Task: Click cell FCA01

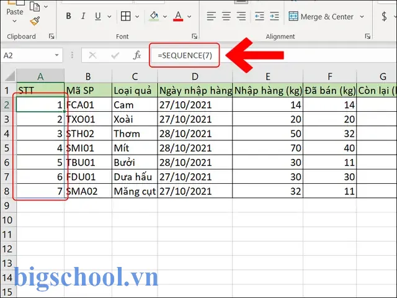Action: coord(88,104)
